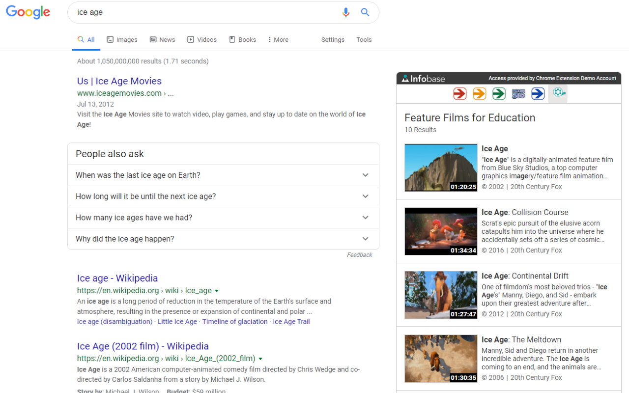Start a voice search with the microphone icon
This screenshot has width=629, height=393.
[346, 12]
